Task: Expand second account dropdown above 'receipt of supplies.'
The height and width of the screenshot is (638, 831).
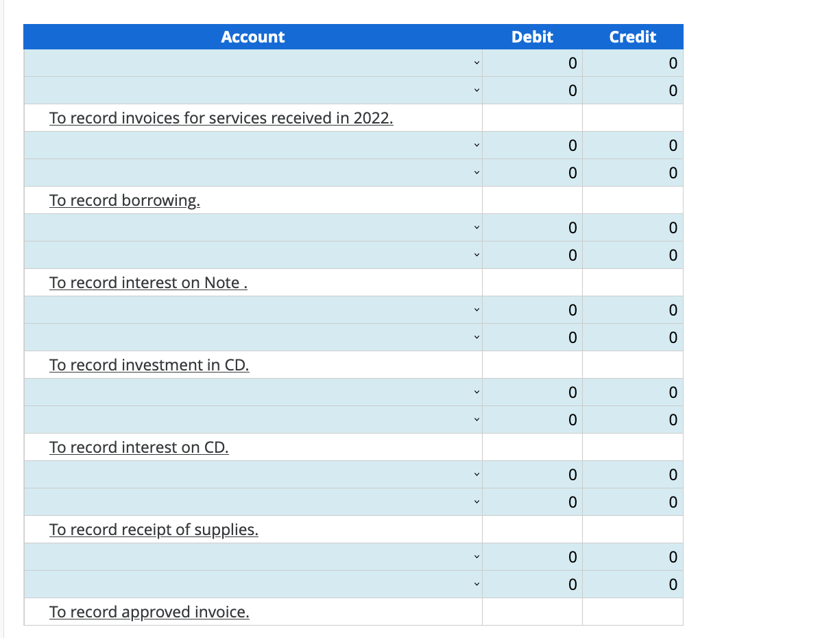Action: point(253,502)
